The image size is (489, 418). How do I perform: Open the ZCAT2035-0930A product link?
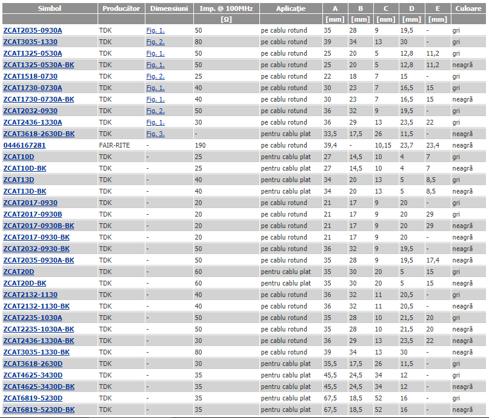(x=32, y=30)
